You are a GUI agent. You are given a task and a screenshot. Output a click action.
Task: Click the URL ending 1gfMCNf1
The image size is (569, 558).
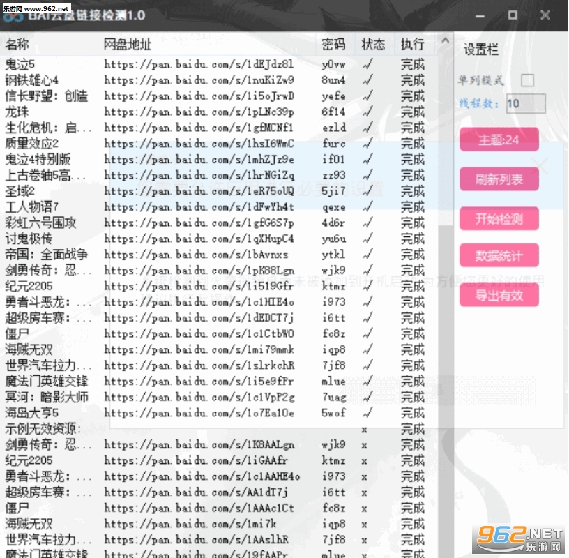[x=199, y=128]
